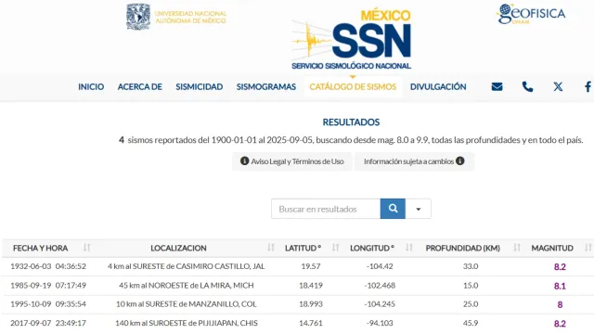This screenshot has width=594, height=334.
Task: Focus the Buscar en resultados field
Action: point(326,209)
